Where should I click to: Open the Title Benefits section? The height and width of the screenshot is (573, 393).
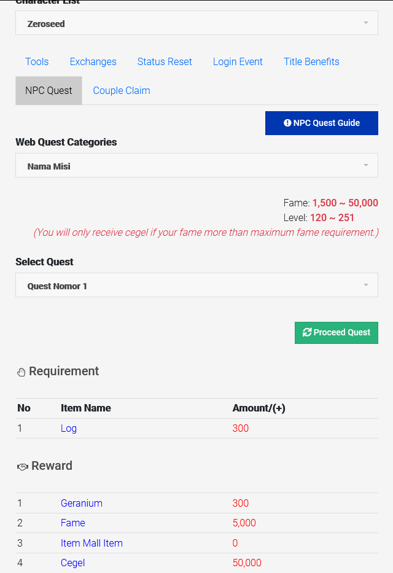(311, 61)
